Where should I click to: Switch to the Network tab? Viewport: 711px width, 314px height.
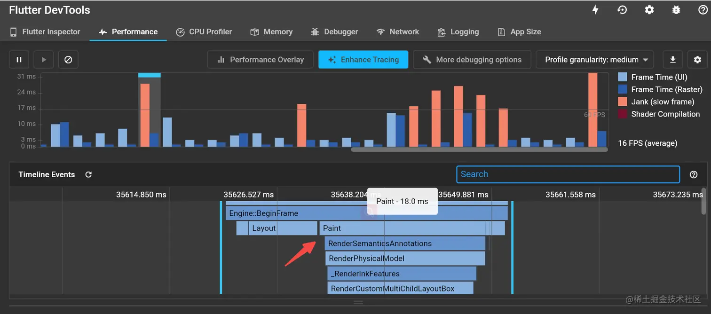(398, 31)
